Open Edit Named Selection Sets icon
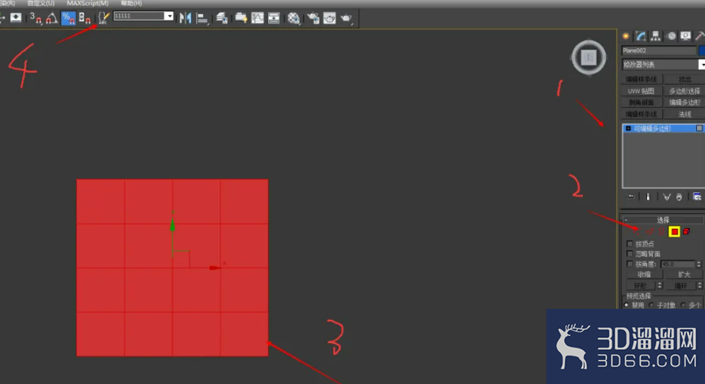Viewport: 705px width, 384px height. tap(103, 18)
